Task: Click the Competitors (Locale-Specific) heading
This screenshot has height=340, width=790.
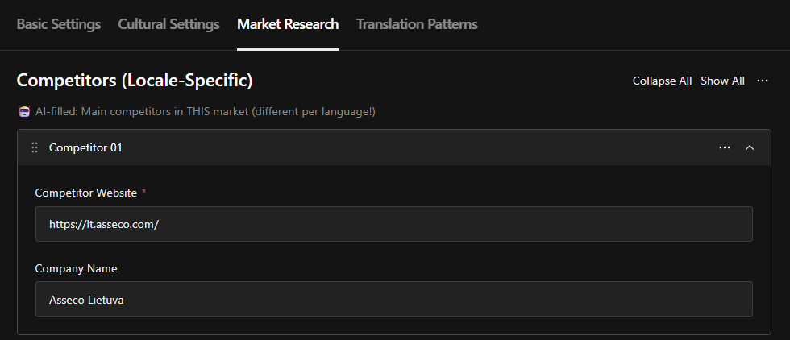Action: coord(135,81)
